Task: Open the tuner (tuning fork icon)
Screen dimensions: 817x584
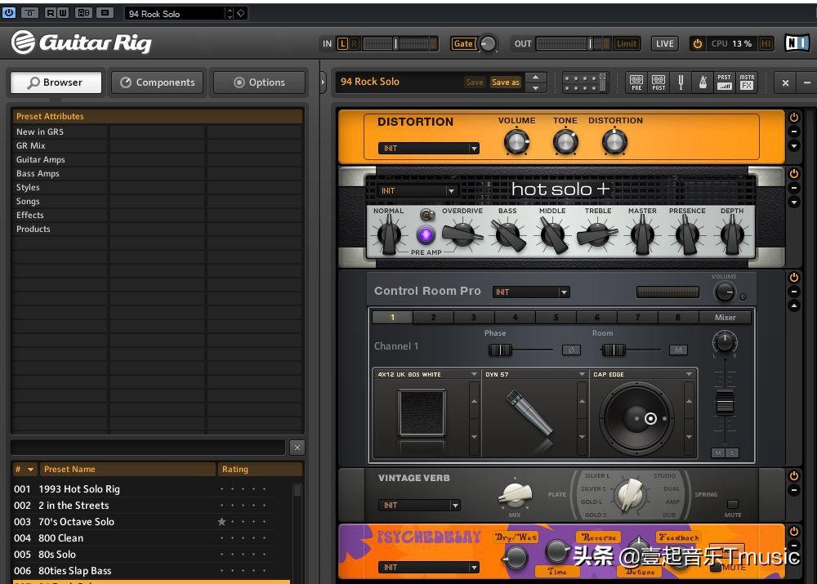Action: [x=681, y=82]
